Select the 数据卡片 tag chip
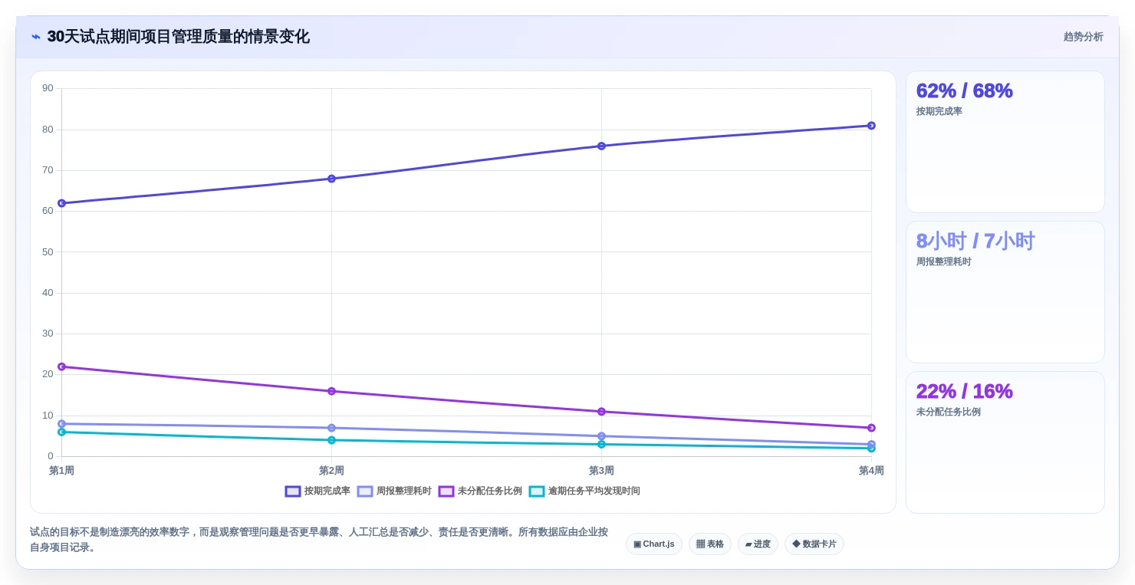The width and height of the screenshot is (1135, 585). (814, 544)
